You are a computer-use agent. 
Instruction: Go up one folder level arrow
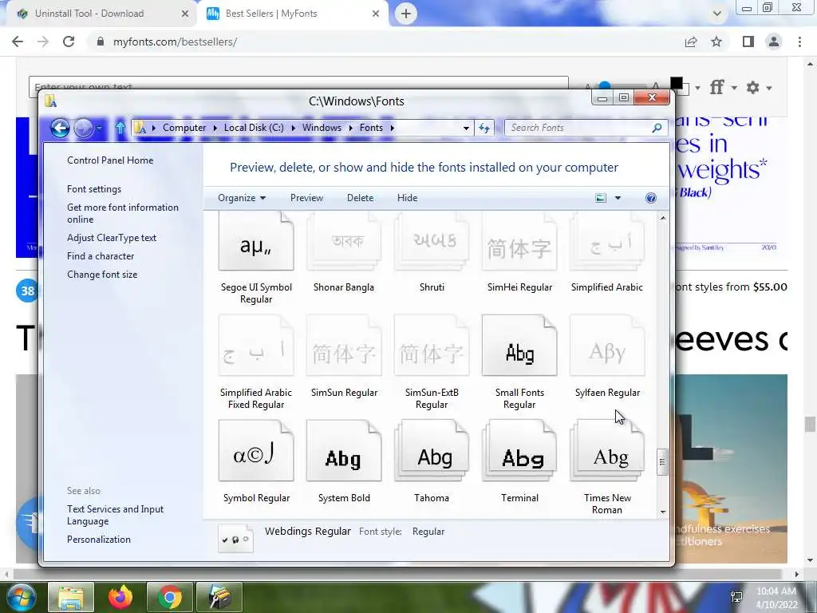tap(120, 128)
